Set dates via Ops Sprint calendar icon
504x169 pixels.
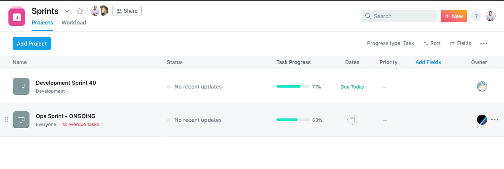[x=352, y=120]
